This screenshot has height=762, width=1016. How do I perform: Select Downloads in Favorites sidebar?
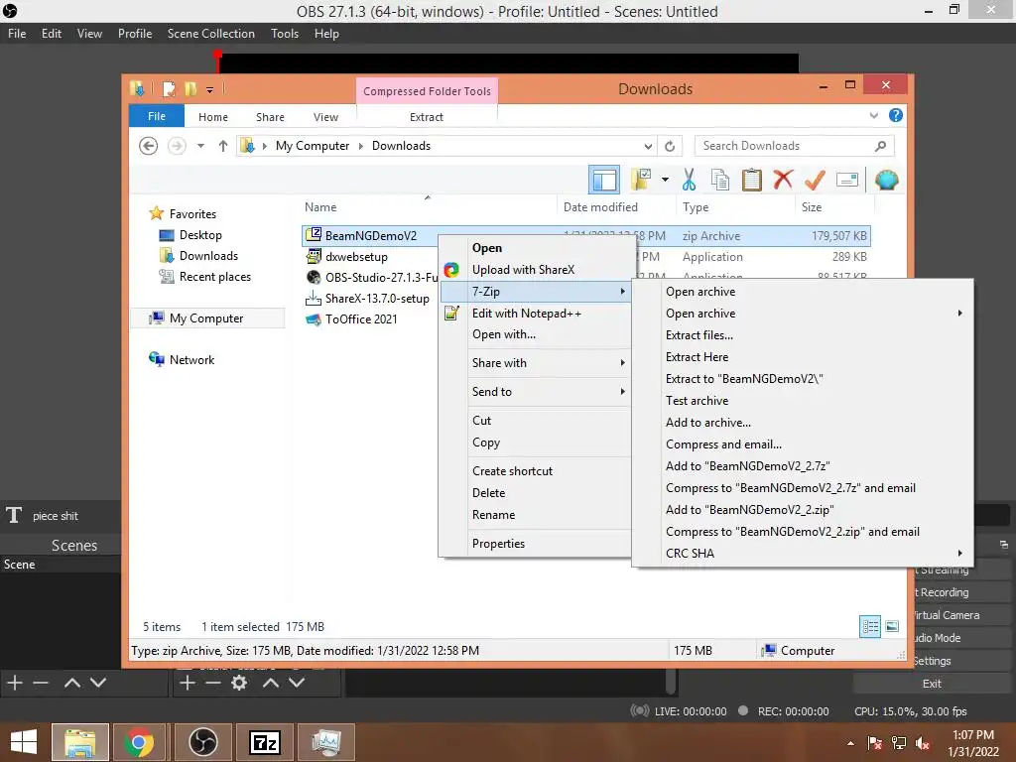(x=208, y=255)
